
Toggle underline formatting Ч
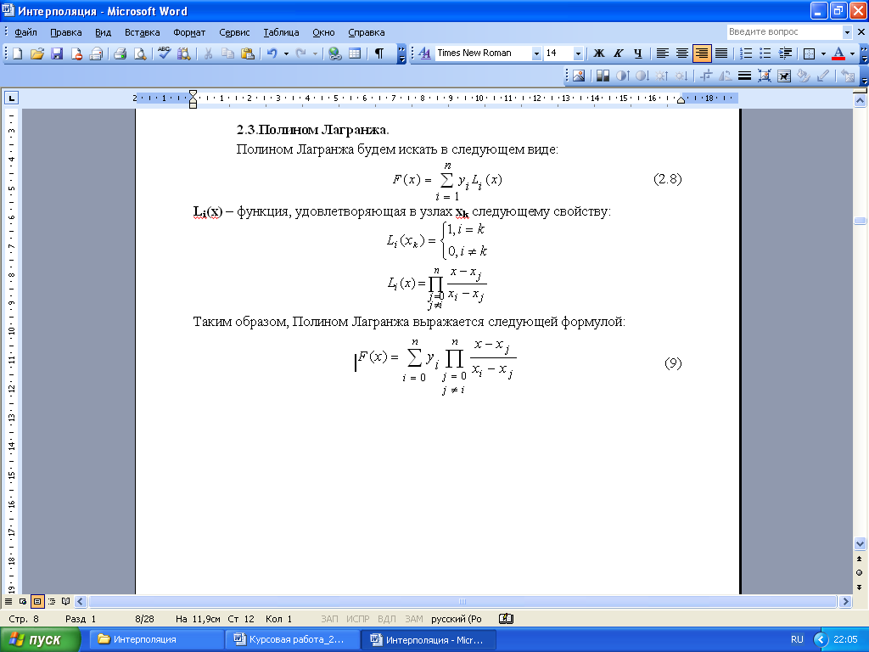click(638, 53)
